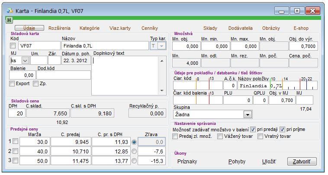This screenshot has width=328, height=175.
Task: Open the Typ kar. dropdown
Action: (x=162, y=46)
